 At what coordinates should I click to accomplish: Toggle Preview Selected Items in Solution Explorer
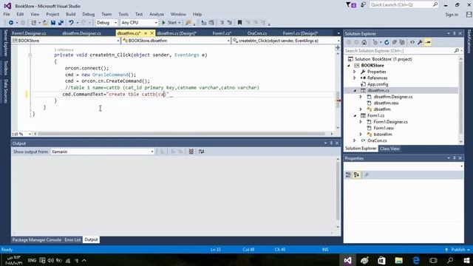[x=428, y=43]
